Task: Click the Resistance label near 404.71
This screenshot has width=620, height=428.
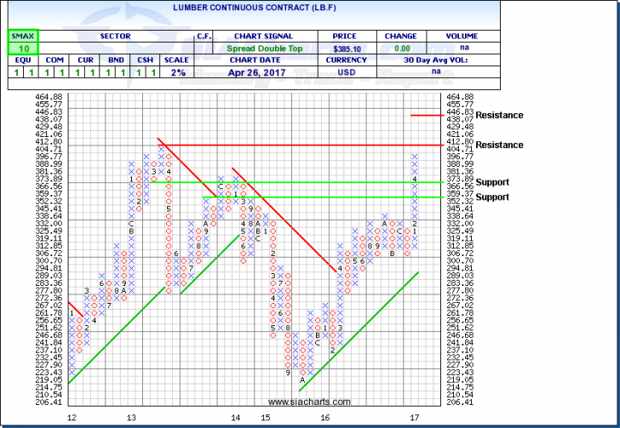Action: pos(500,145)
